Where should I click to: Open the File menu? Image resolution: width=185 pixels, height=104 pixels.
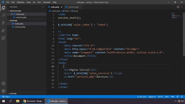pos(8,2)
